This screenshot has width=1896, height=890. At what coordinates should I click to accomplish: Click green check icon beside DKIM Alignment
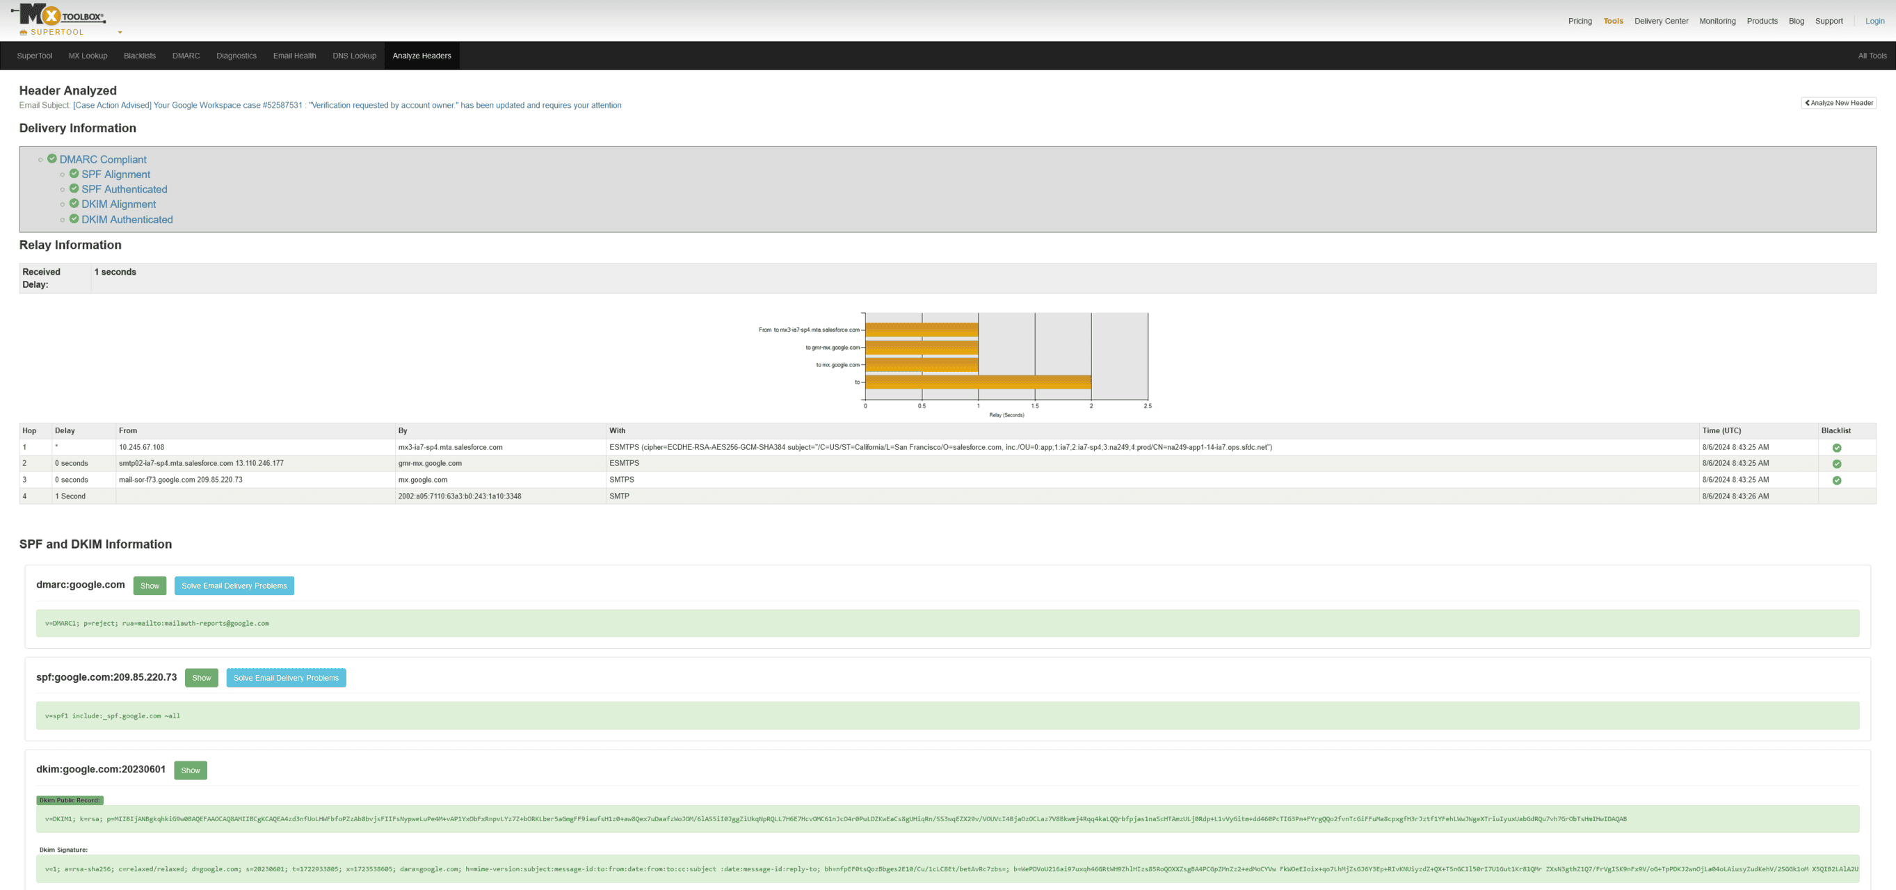click(x=74, y=204)
